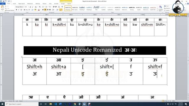
Task: Open the Select dropdown in Editing
Action: click(x=167, y=11)
